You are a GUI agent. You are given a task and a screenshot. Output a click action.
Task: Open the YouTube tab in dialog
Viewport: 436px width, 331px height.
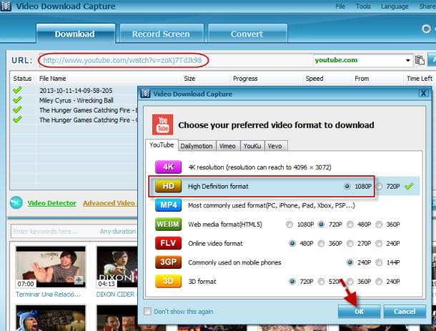click(x=162, y=145)
